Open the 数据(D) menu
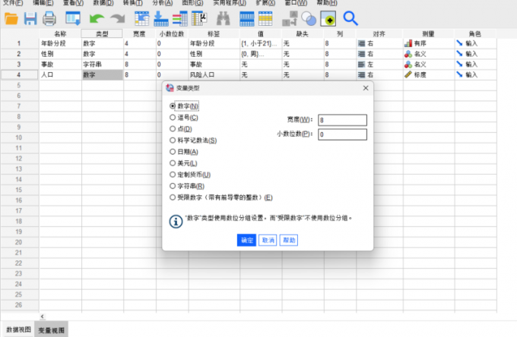Image resolution: width=517 pixels, height=337 pixels. 103,3
